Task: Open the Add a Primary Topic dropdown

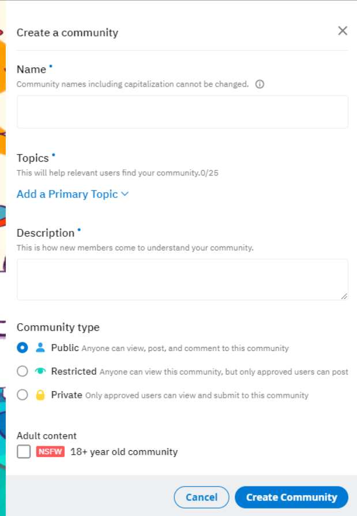Action: (67, 195)
